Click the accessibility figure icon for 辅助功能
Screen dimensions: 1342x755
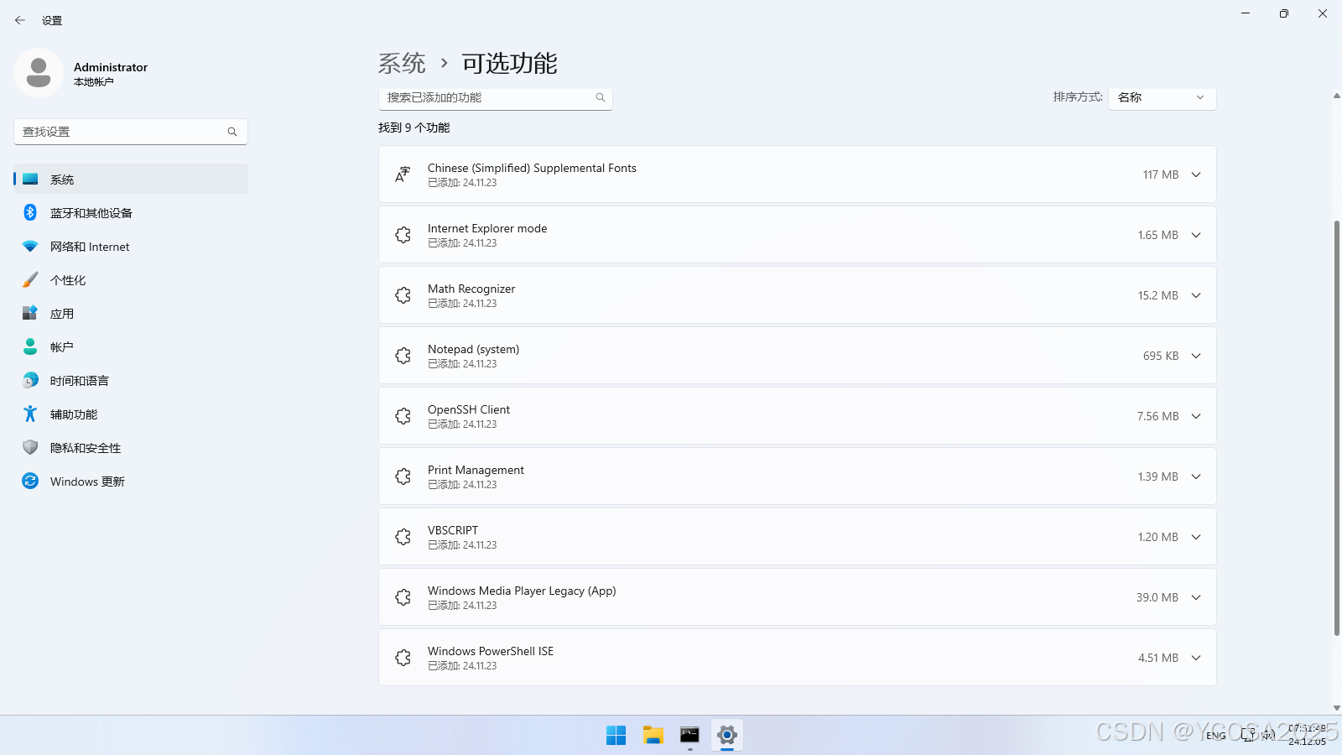coord(30,414)
